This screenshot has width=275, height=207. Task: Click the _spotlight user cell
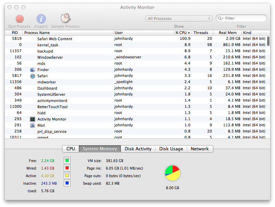pos(123,82)
